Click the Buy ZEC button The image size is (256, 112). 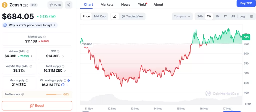tap(246, 3)
